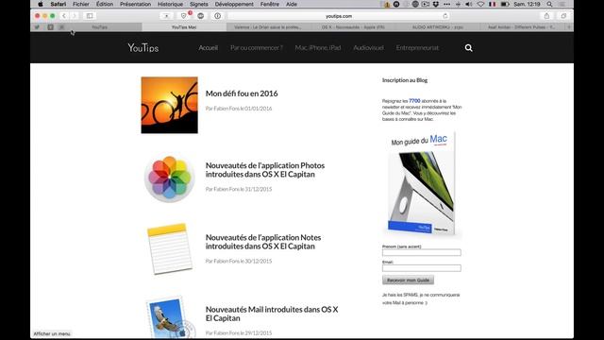Image resolution: width=604 pixels, height=340 pixels.
Task: Click the Dropbox menu bar icon
Action: coord(436,4)
